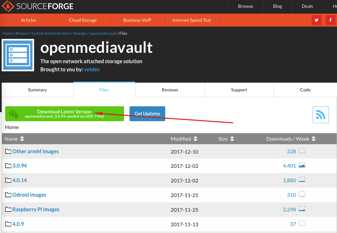The width and height of the screenshot is (337, 233).
Task: Click folder icon beside 4.0.14
Action: coord(8,180)
